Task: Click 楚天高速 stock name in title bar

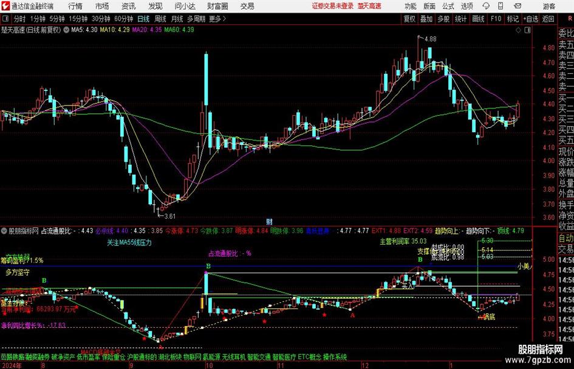Action: click(x=369, y=6)
